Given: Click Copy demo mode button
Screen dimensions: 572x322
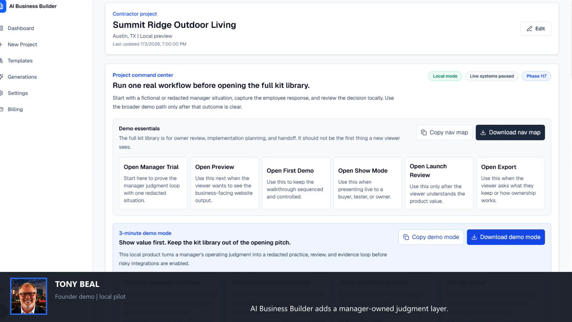Looking at the screenshot, I should point(431,237).
